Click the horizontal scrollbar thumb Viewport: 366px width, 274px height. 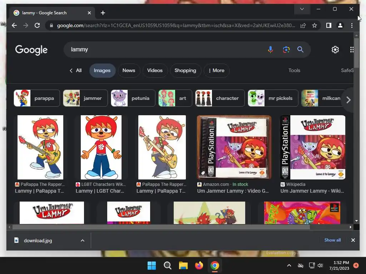pyautogui.click(x=161, y=227)
